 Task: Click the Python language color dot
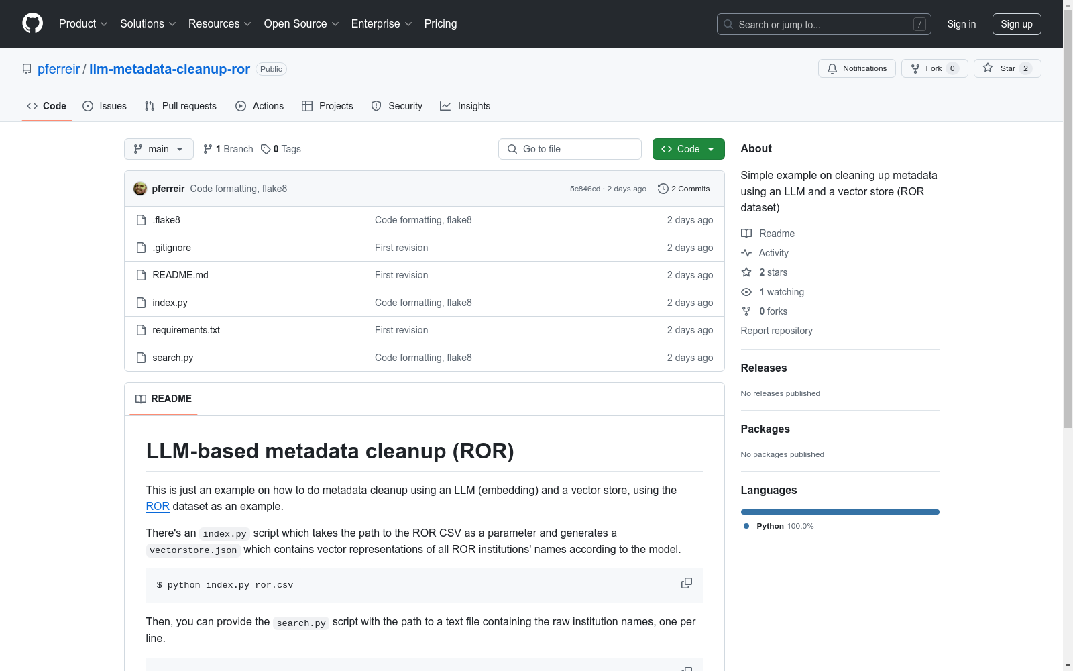tap(746, 526)
